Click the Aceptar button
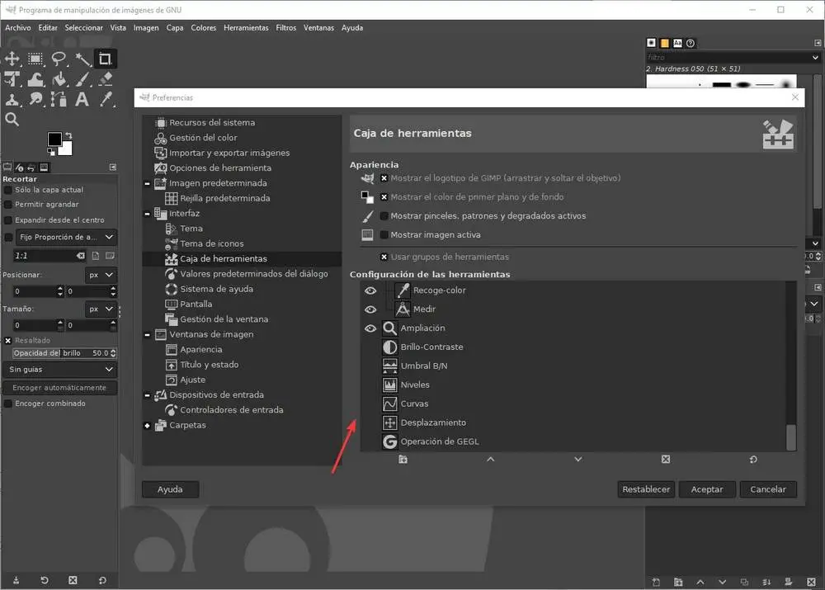This screenshot has height=590, width=825. coord(707,489)
